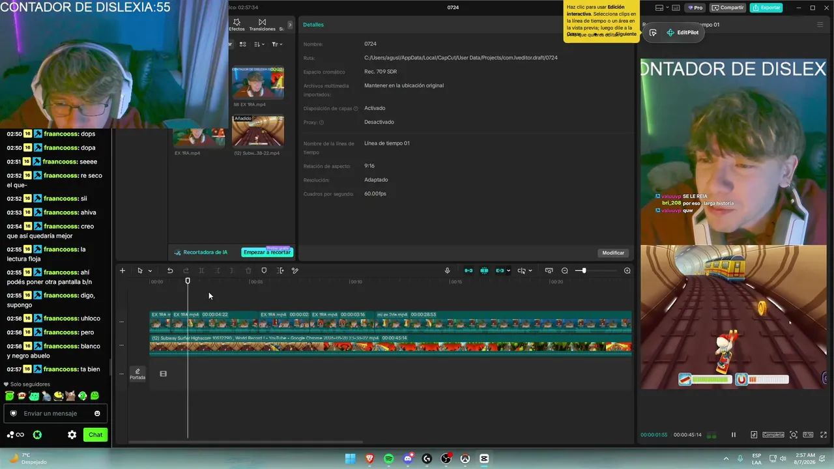Open the player panel hamburger menu
The width and height of the screenshot is (834, 469).
pyautogui.click(x=820, y=25)
